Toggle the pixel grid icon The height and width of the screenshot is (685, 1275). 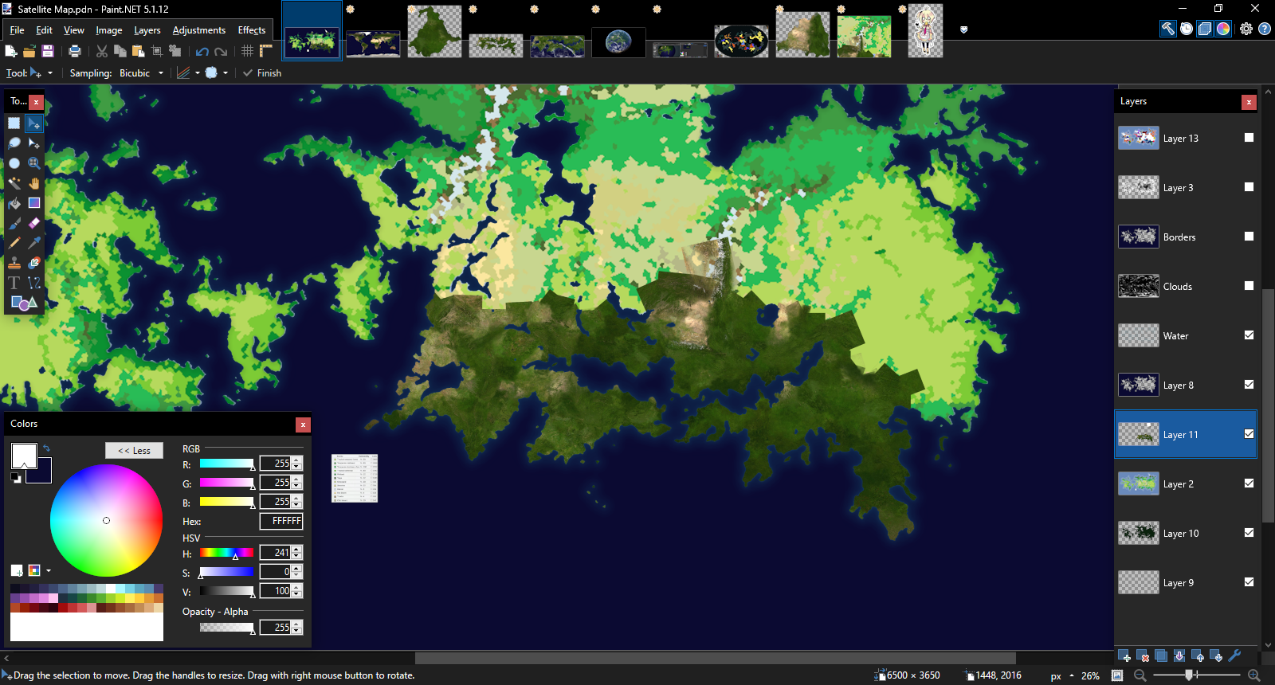[248, 51]
